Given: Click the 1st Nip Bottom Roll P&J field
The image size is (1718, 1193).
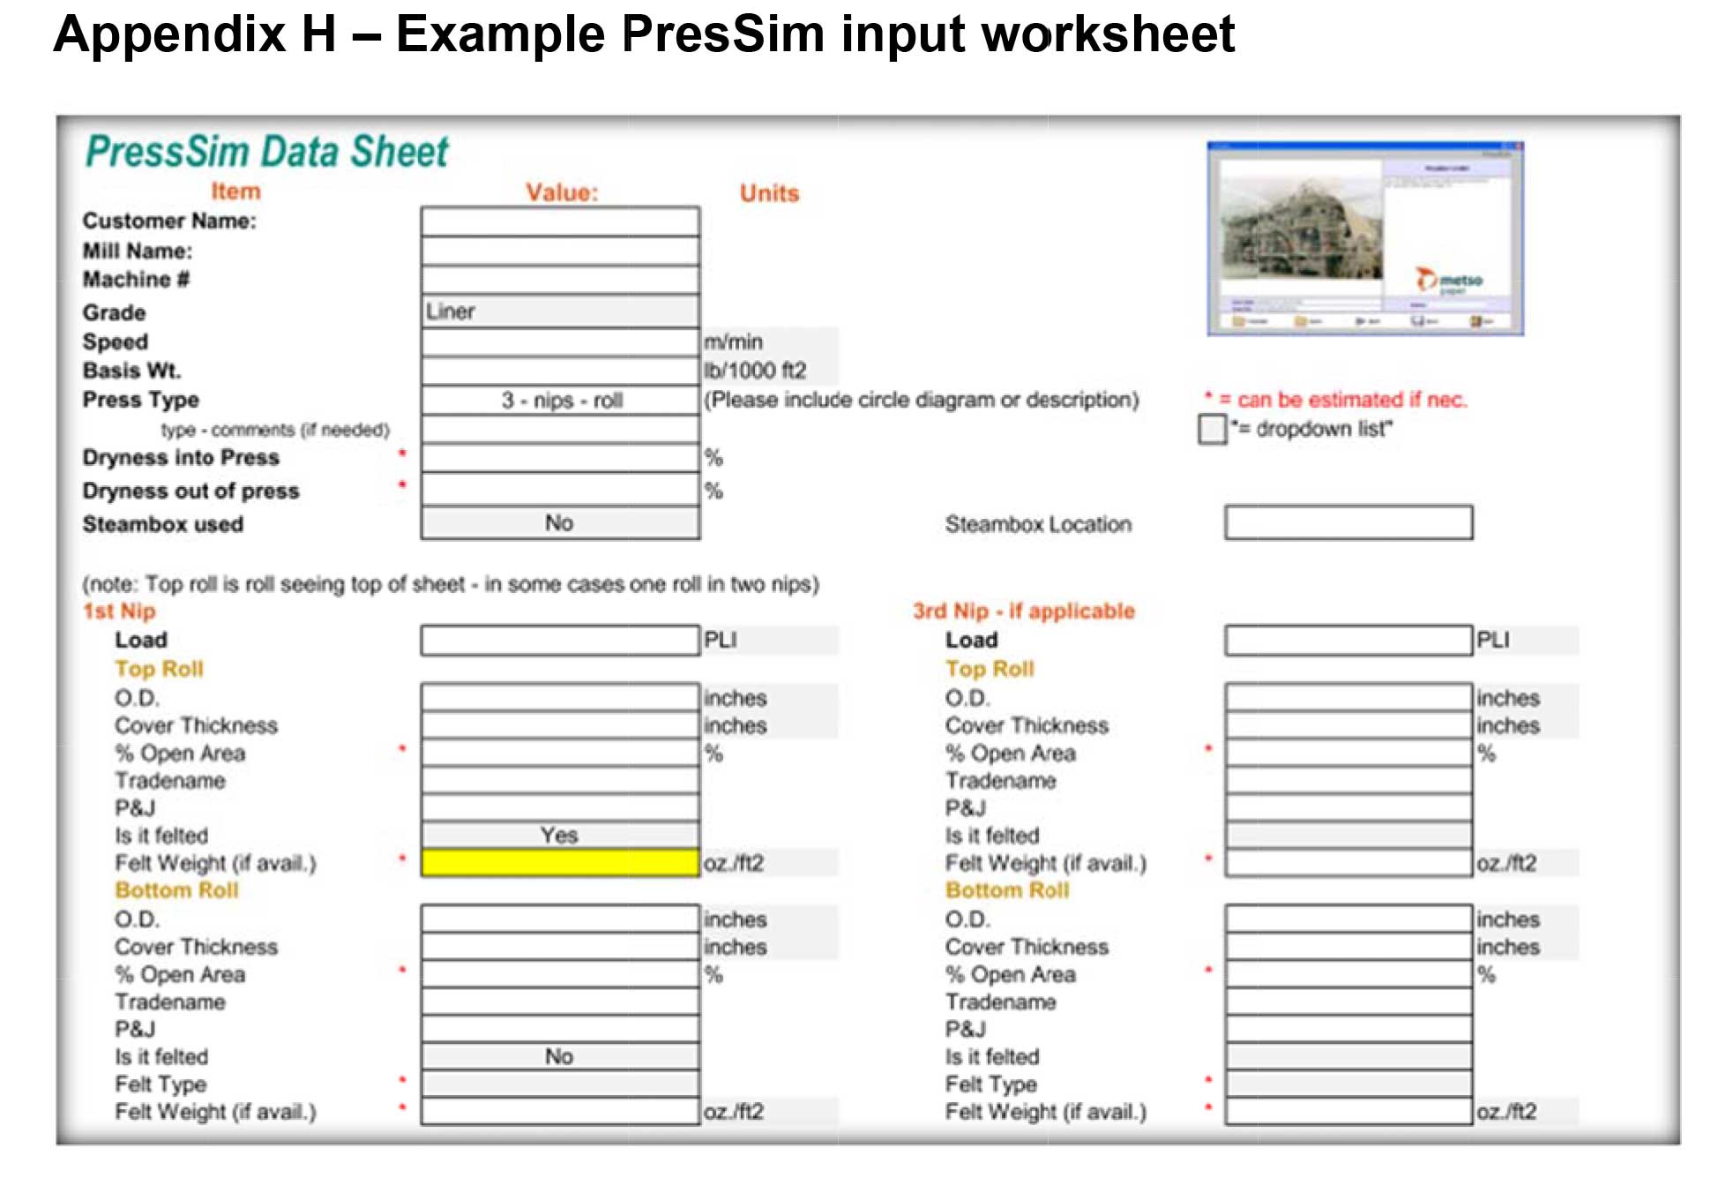Looking at the screenshot, I should pyautogui.click(x=560, y=1029).
